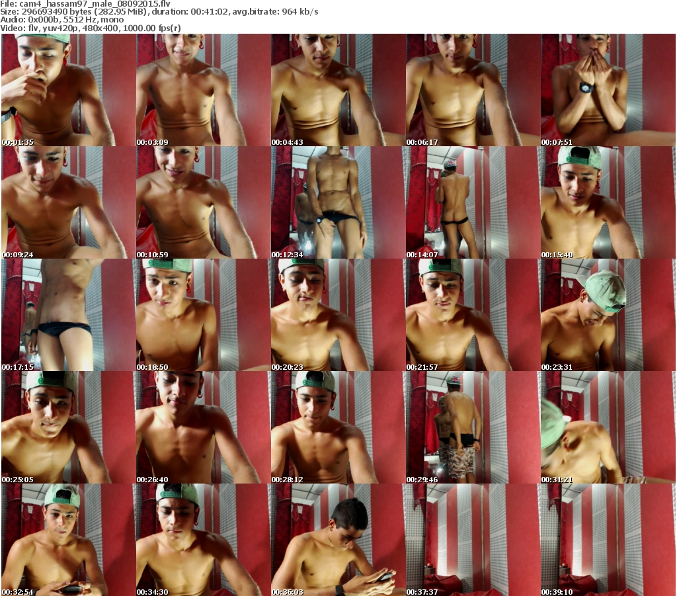The height and width of the screenshot is (596, 677).
Task: Open the thumbnail stamped 00:06:17
Action: coord(473,90)
